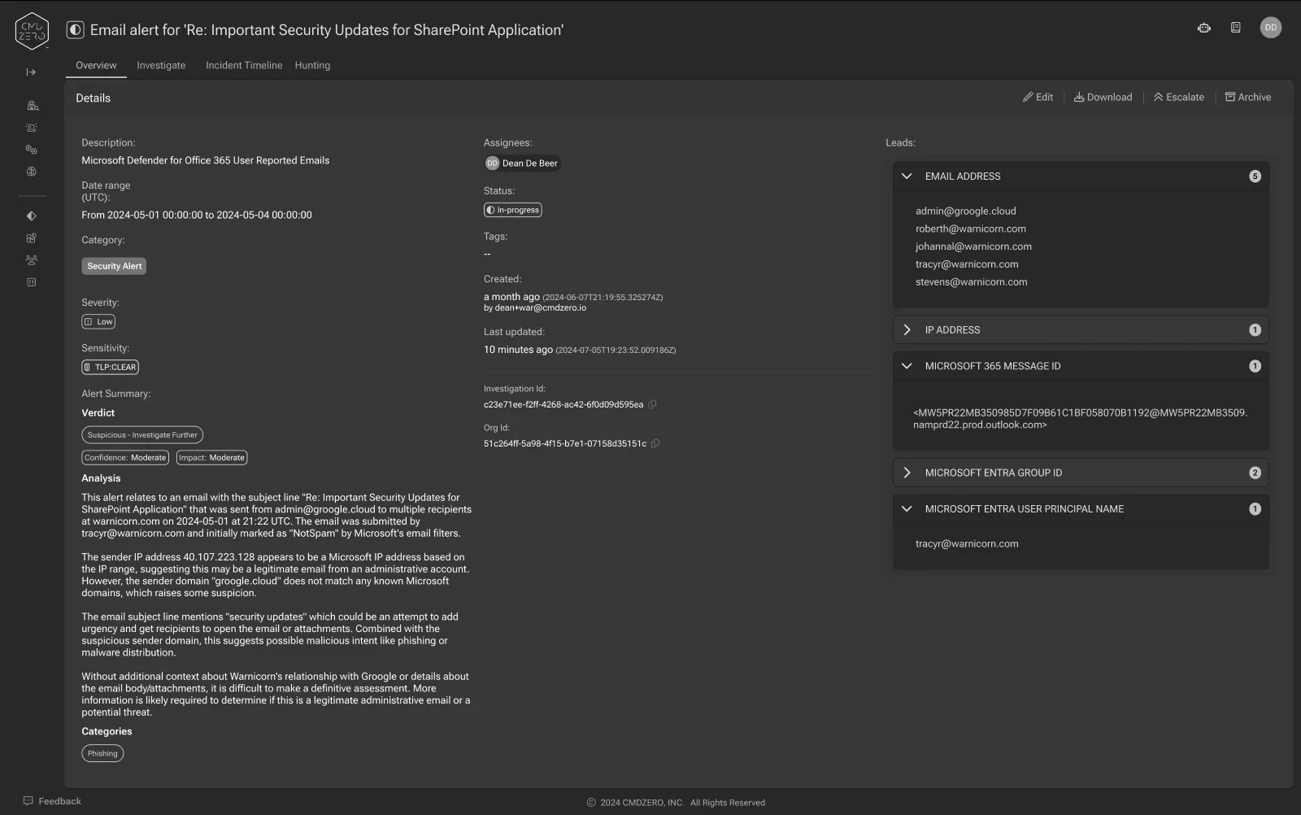The image size is (1301, 815).
Task: Click the Org Id 51c264ff text
Action: coord(564,443)
